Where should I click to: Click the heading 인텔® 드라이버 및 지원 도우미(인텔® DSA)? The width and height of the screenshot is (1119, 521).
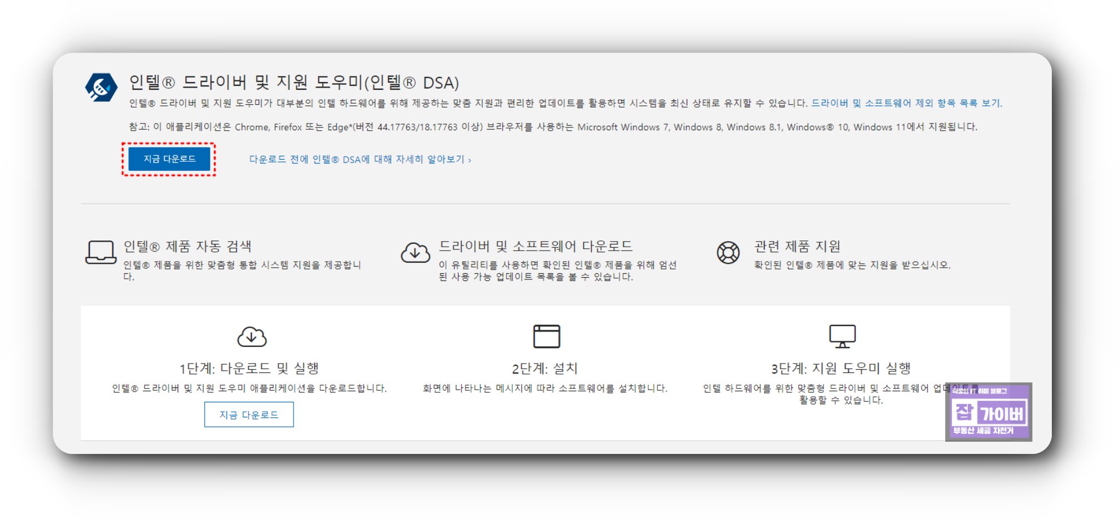(x=294, y=83)
